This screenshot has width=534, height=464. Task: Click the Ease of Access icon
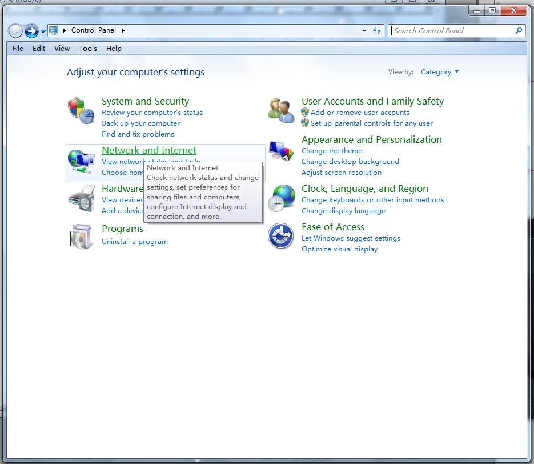[281, 236]
